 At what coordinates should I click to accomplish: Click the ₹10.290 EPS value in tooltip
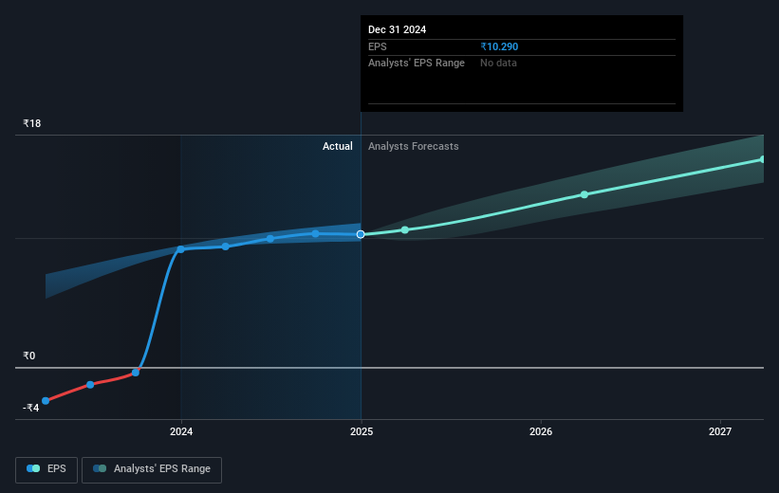point(499,46)
